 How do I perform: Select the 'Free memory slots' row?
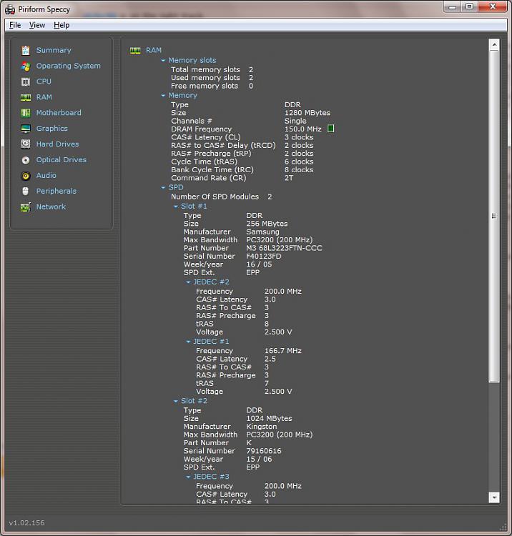click(x=212, y=86)
